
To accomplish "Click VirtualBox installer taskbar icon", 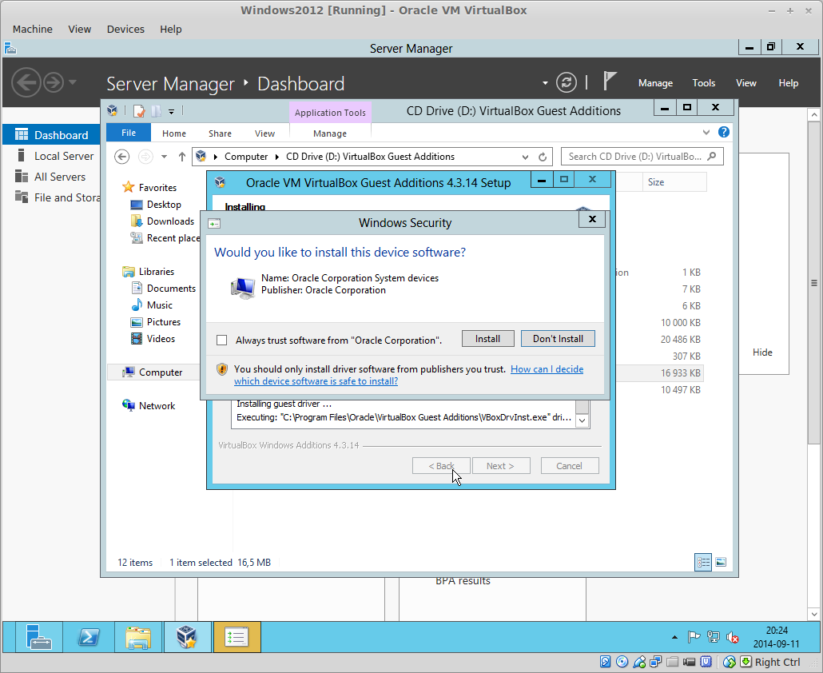I will [x=187, y=637].
